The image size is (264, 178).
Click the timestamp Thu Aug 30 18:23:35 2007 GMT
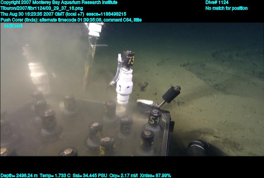point(33,14)
